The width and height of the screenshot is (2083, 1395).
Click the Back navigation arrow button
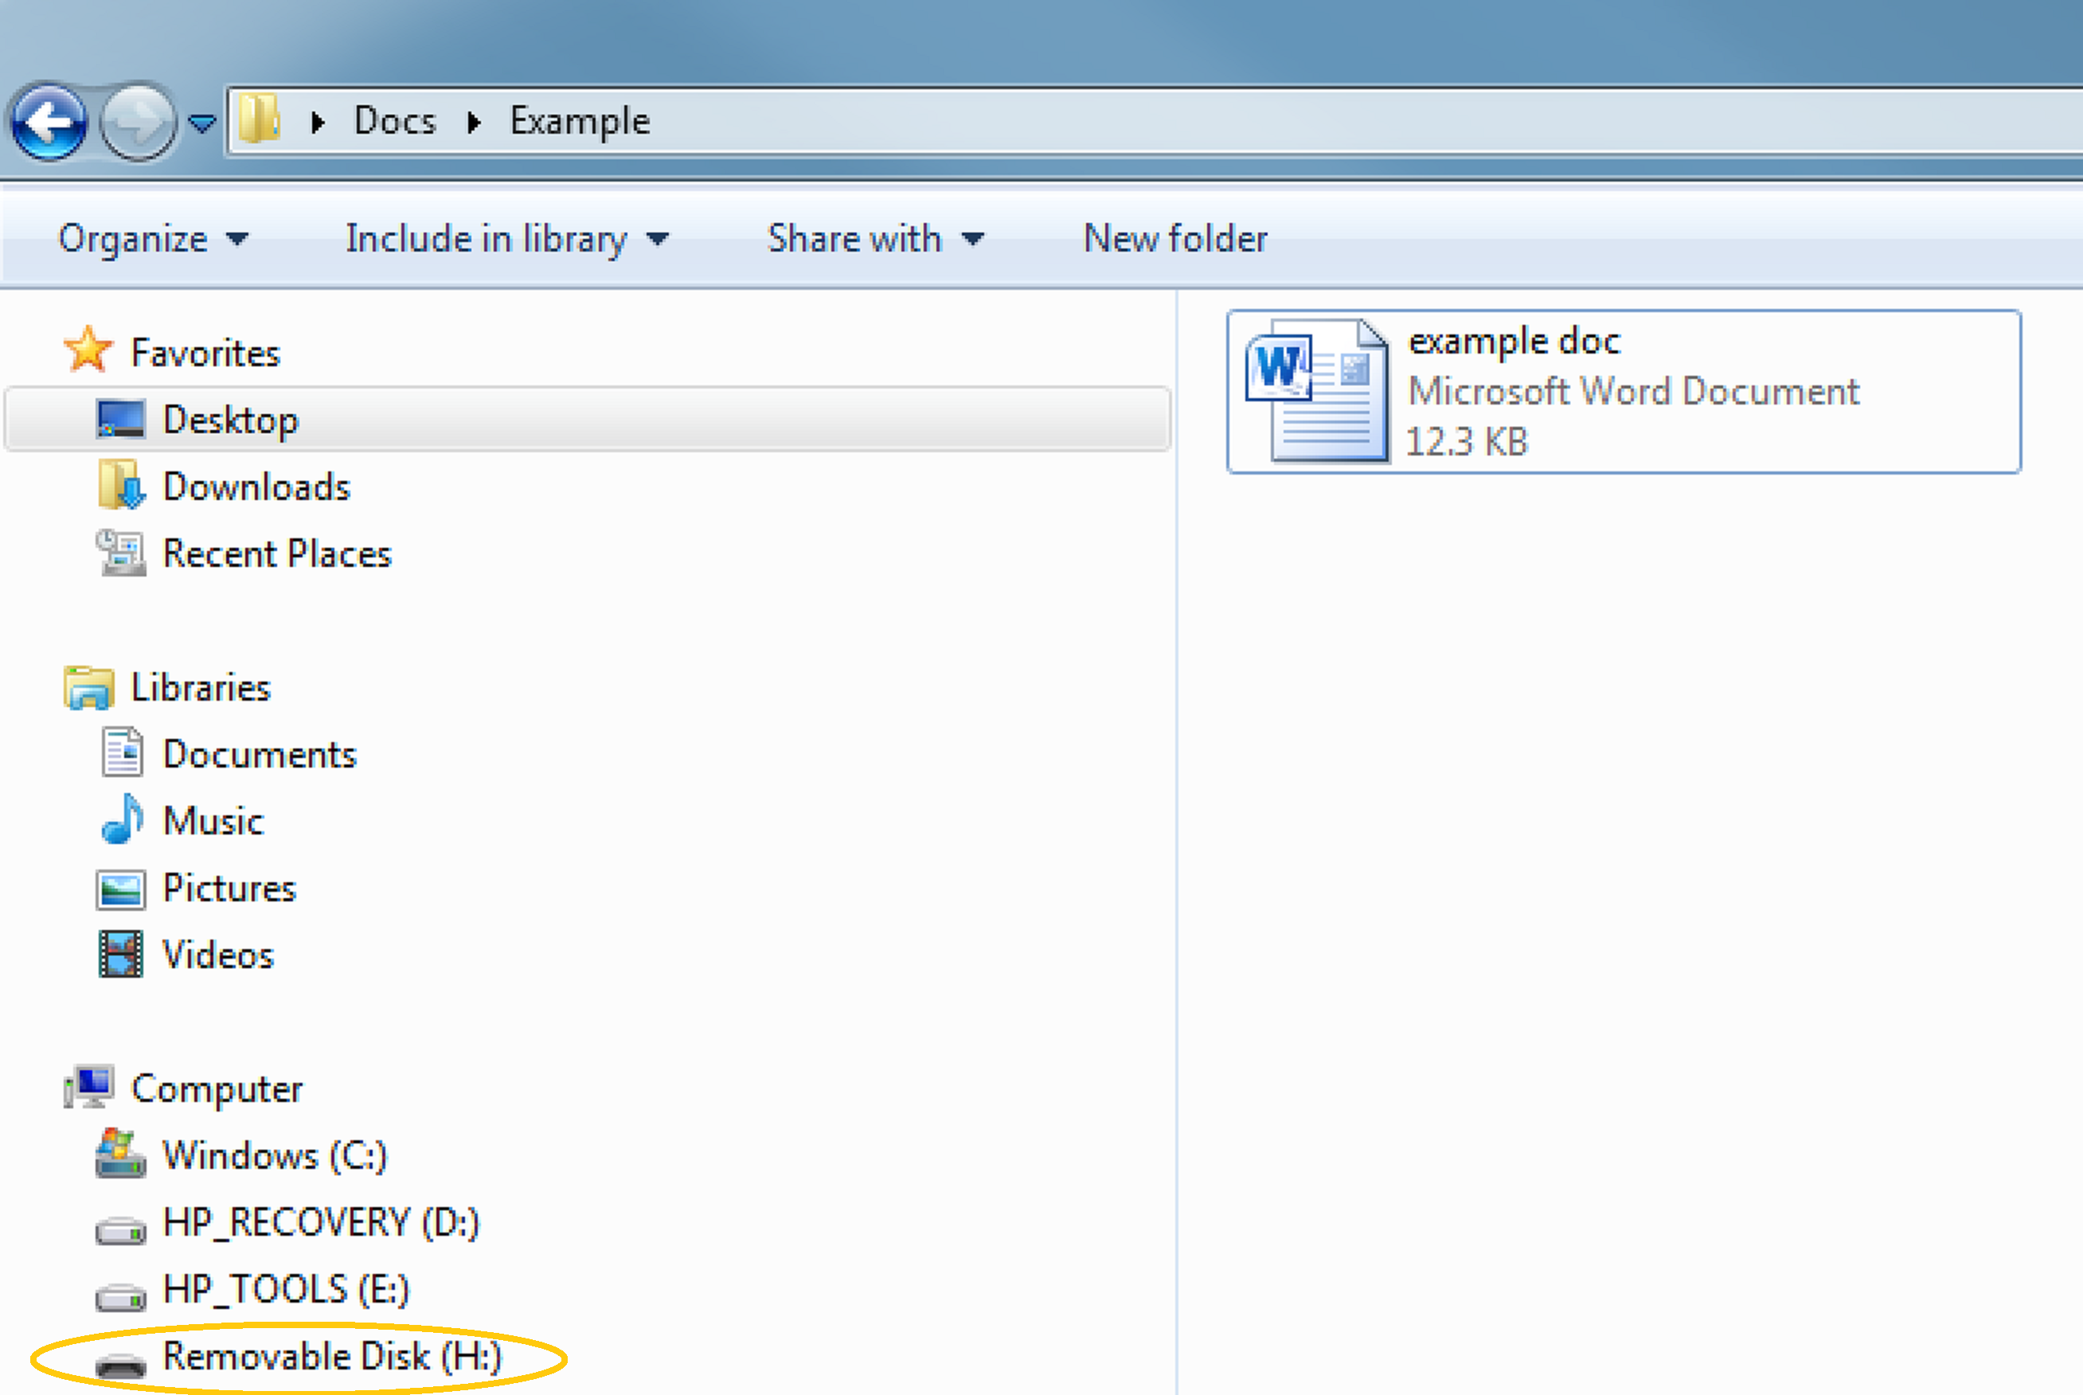tap(49, 122)
